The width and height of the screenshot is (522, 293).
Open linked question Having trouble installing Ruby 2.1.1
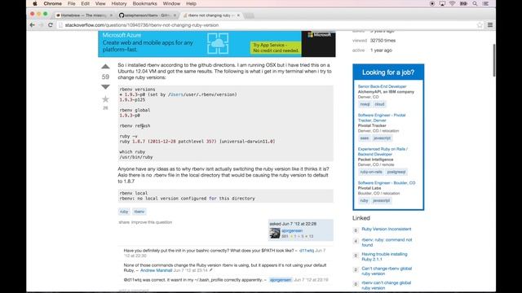coord(384,256)
